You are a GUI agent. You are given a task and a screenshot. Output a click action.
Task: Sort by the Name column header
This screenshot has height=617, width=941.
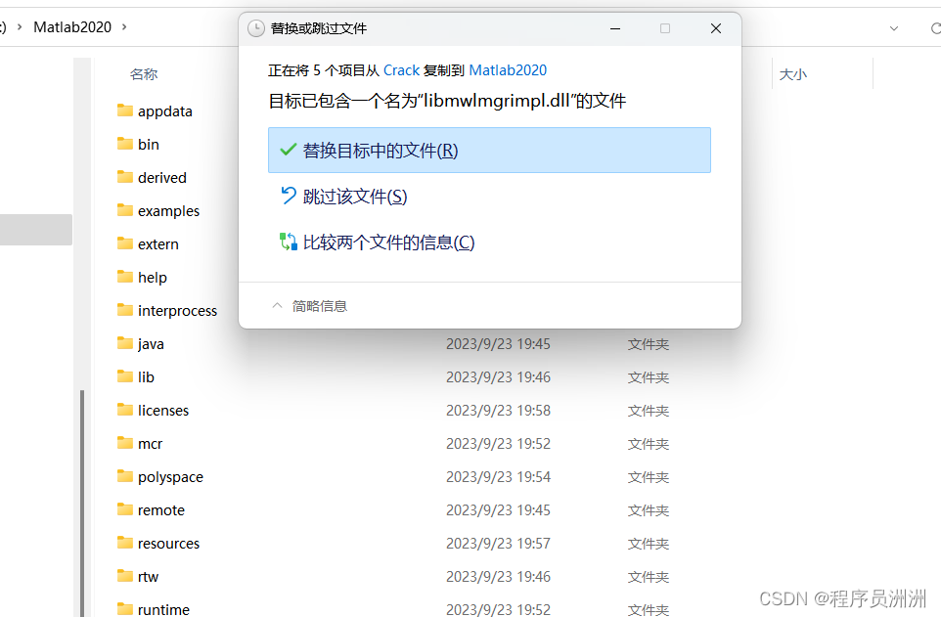pyautogui.click(x=144, y=74)
